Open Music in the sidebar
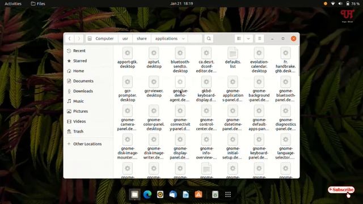Image resolution: width=363 pixels, height=204 pixels. 88,101
